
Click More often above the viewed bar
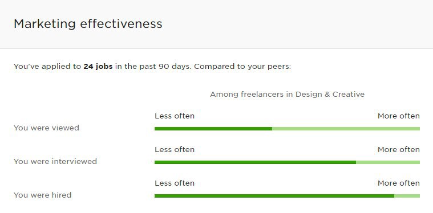pyautogui.click(x=399, y=116)
